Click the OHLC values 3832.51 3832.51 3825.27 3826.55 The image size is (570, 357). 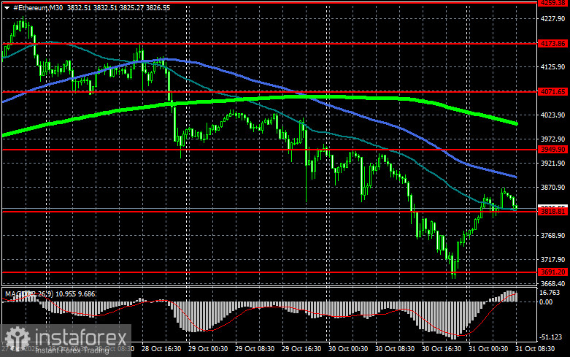pyautogui.click(x=118, y=7)
